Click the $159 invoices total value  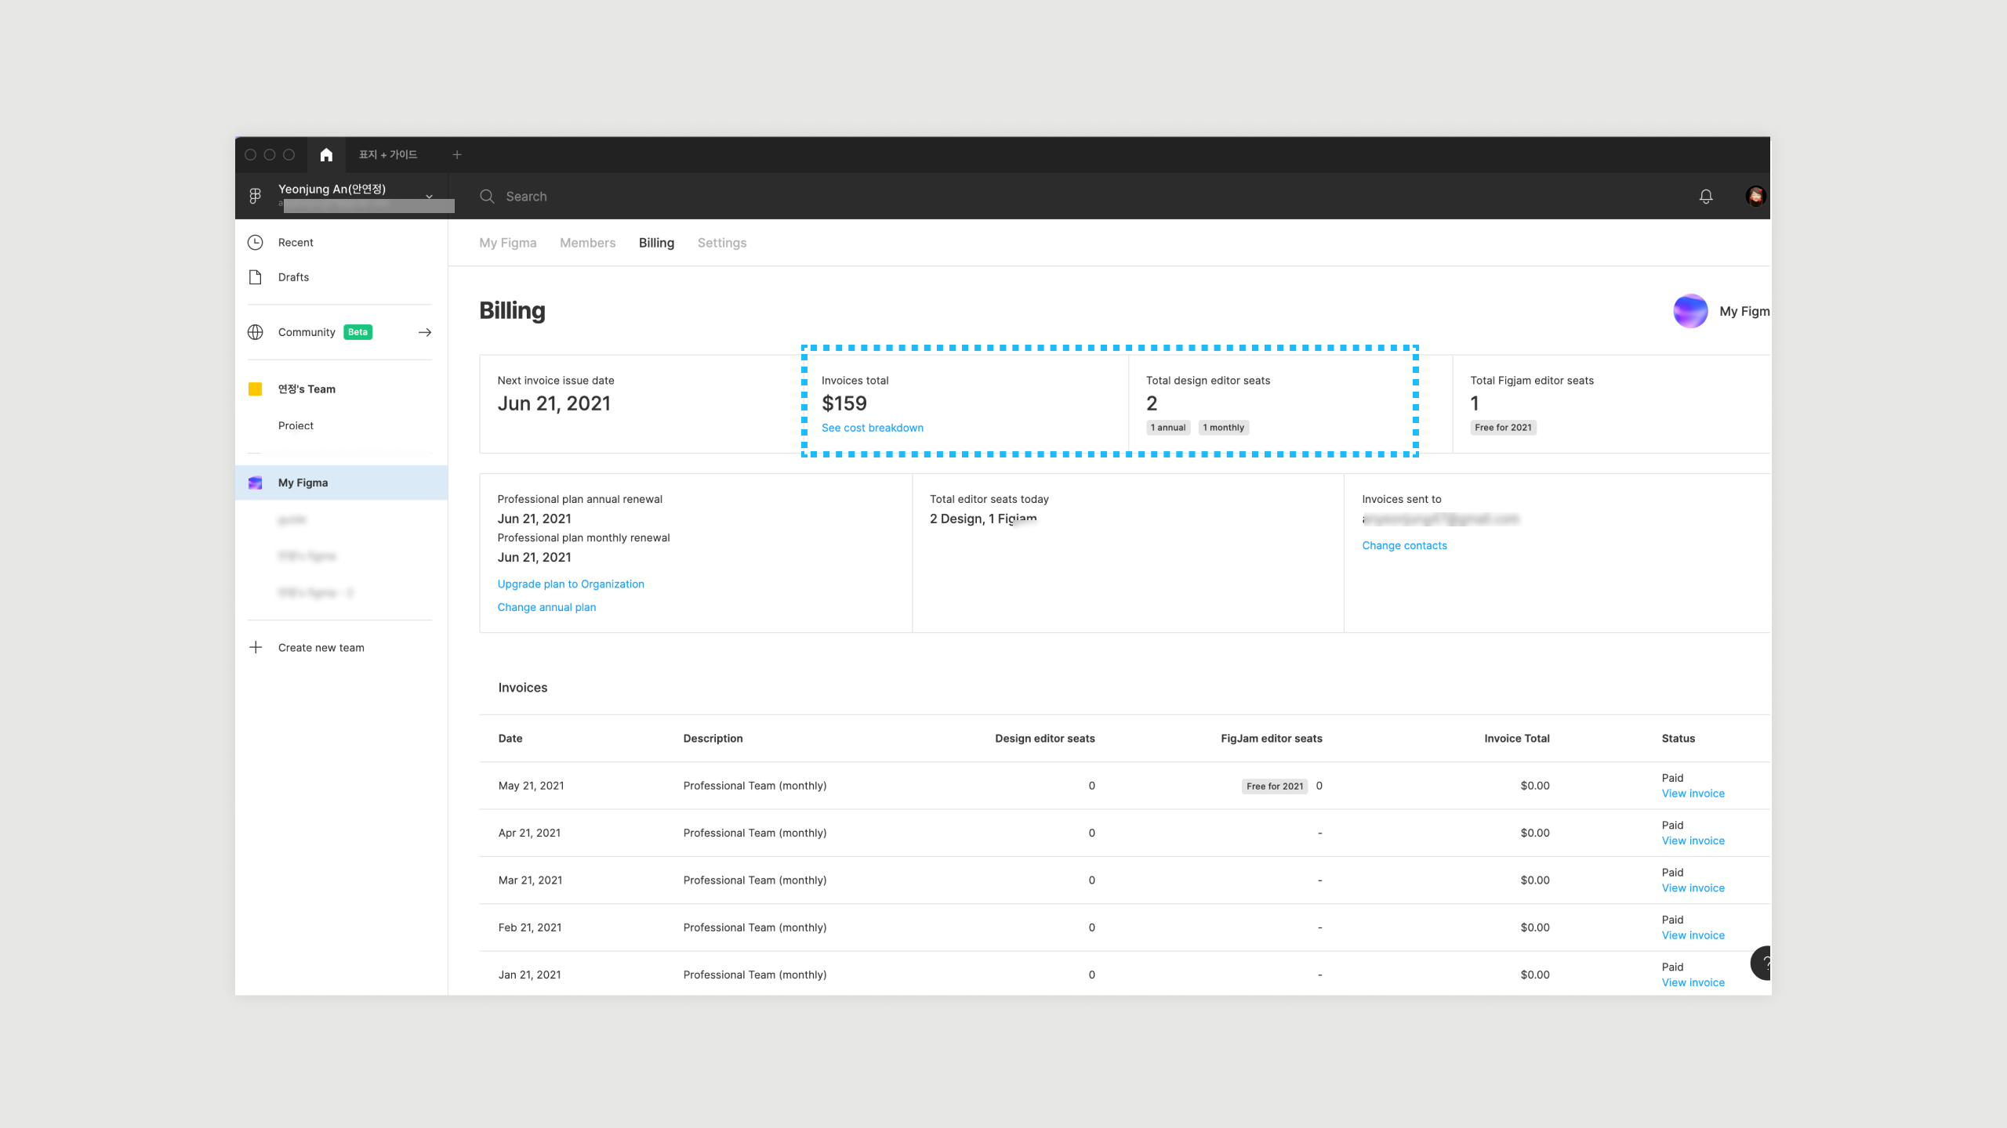tap(844, 403)
